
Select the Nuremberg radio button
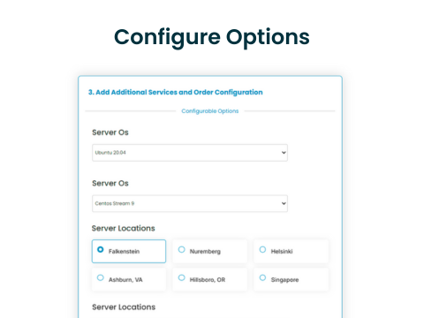pyautogui.click(x=182, y=249)
